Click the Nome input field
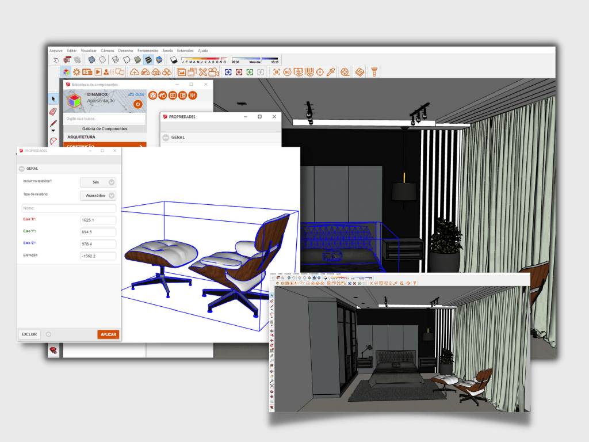Viewport: 589px width, 442px height. click(x=69, y=208)
